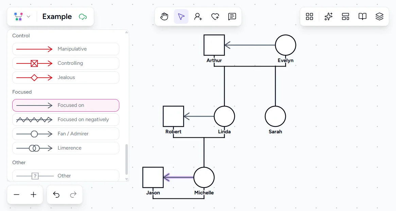The image size is (396, 211).
Task: Zoom in with the plus button
Action: [33, 195]
